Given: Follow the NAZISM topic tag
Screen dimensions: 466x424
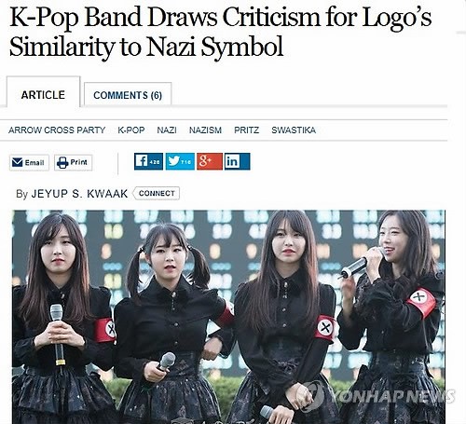Looking at the screenshot, I should coord(205,130).
